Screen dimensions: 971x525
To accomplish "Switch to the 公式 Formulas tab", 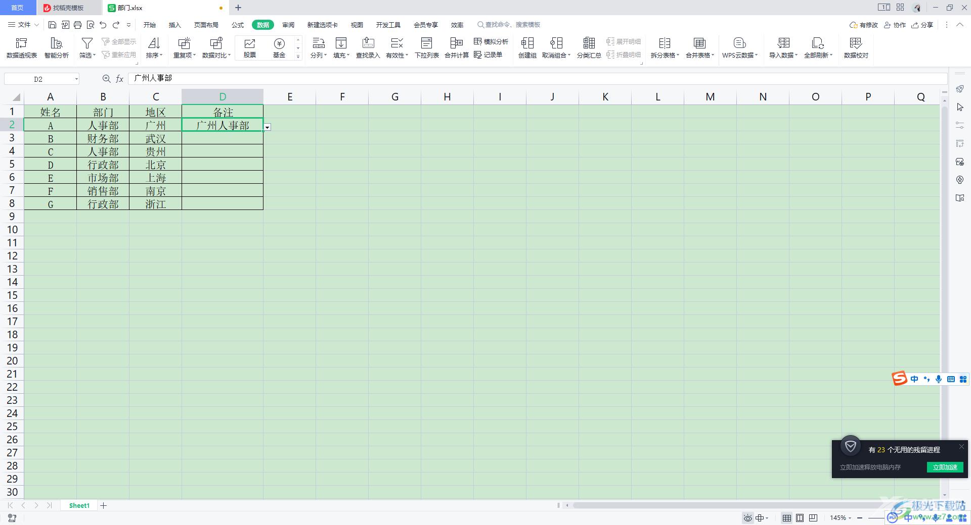I will (x=238, y=25).
